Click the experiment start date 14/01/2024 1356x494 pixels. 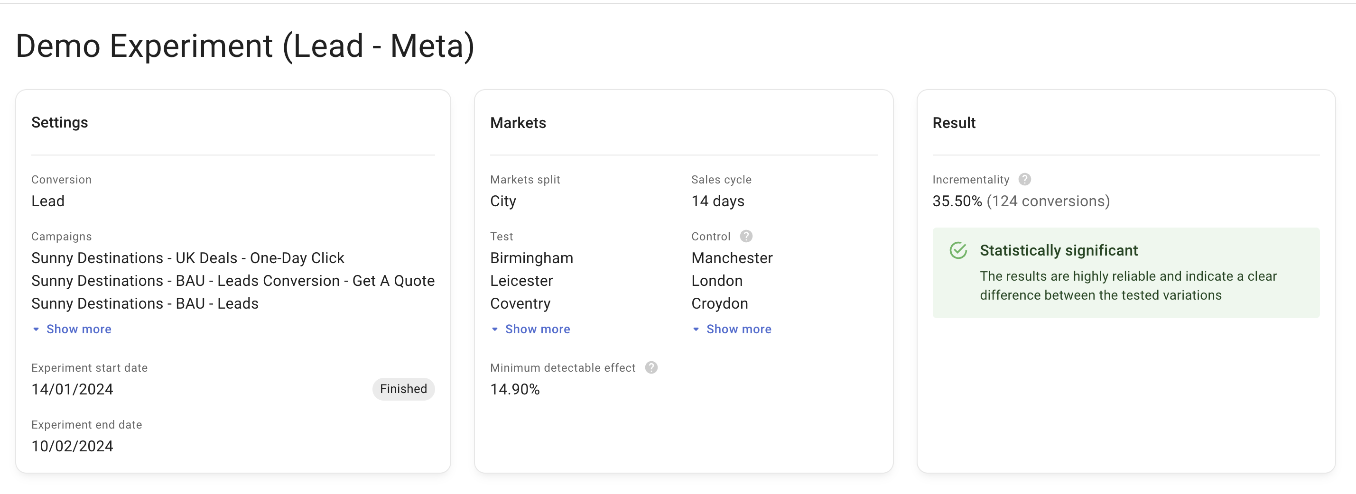(x=72, y=389)
